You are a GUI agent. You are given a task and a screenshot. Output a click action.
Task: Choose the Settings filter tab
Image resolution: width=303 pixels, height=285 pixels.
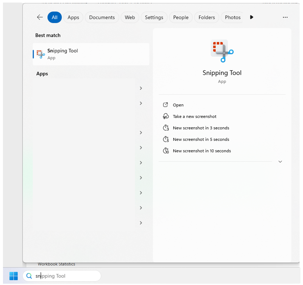(154, 17)
